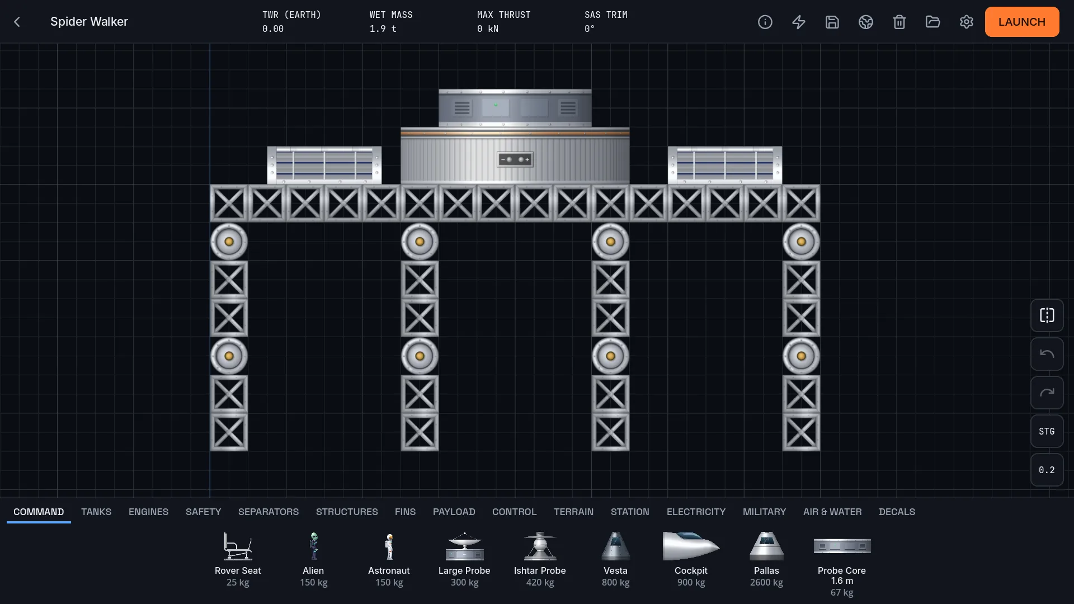Open settings with the gear icon
The width and height of the screenshot is (1074, 604).
967,22
